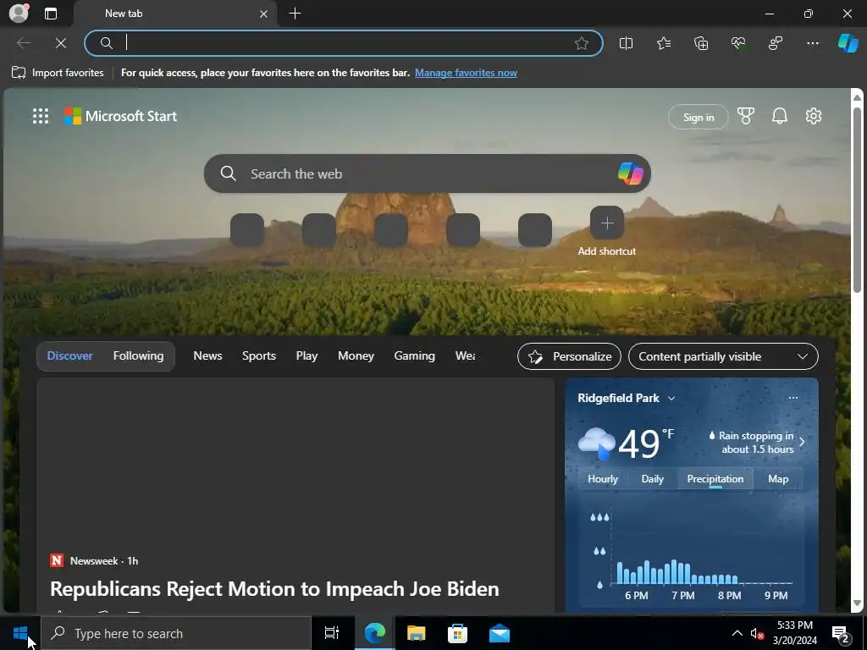Open the tab actions menu icon

(50, 14)
